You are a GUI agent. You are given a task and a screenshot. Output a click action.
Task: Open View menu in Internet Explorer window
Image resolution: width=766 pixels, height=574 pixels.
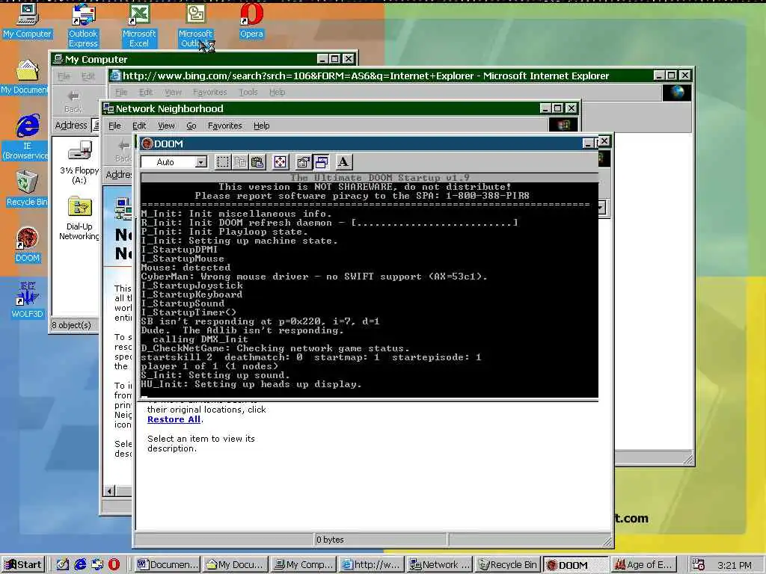tap(173, 92)
